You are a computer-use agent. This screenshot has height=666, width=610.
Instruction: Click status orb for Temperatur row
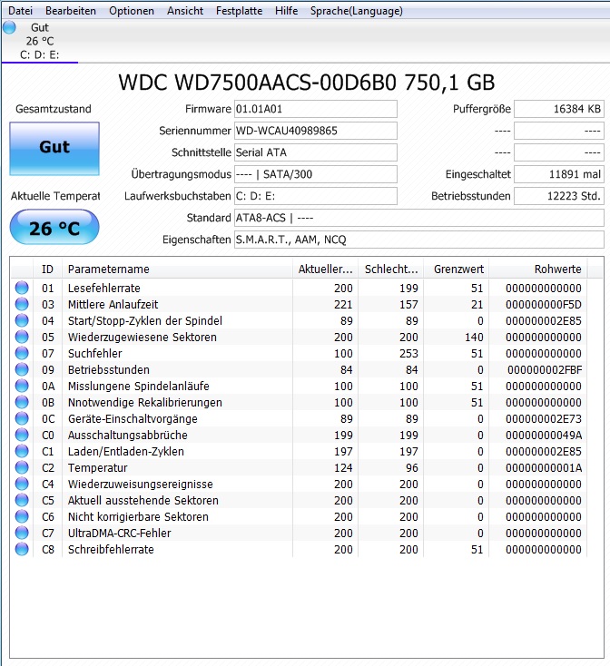[22, 467]
